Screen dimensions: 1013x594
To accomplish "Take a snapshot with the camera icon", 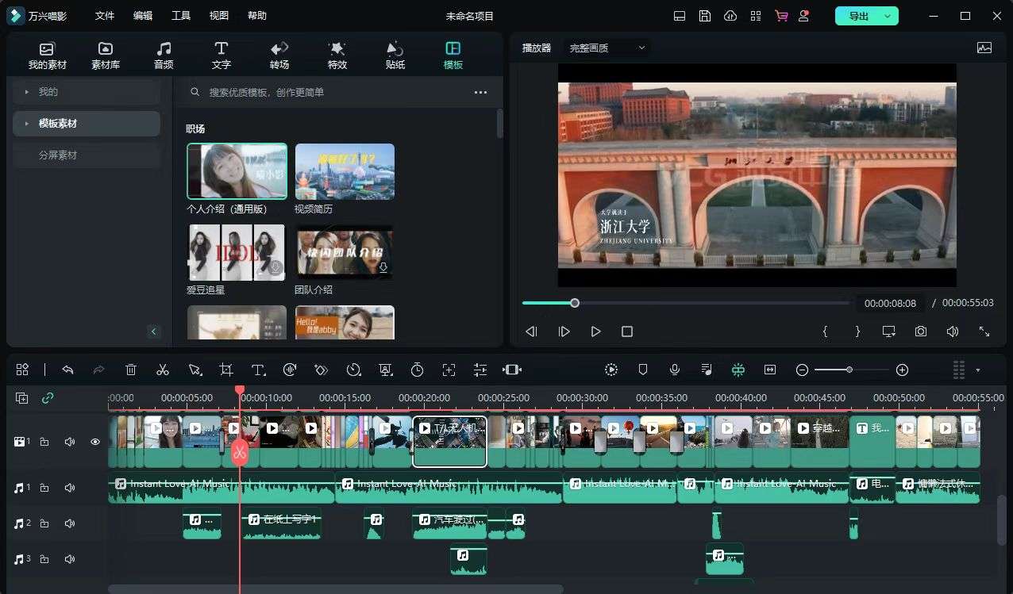I will 920,331.
